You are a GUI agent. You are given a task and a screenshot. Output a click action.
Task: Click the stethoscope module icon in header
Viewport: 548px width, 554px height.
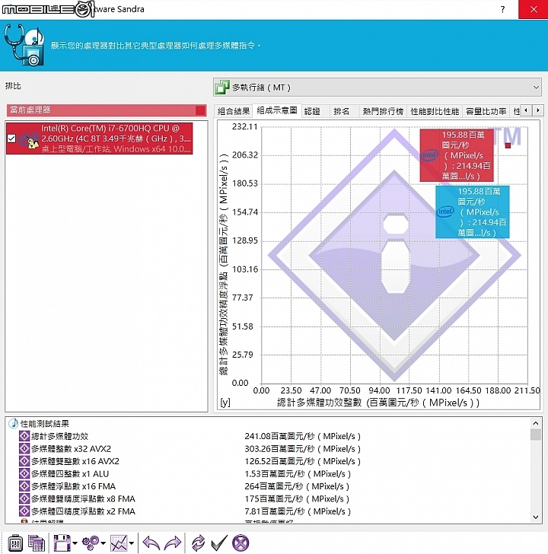pyautogui.click(x=24, y=44)
